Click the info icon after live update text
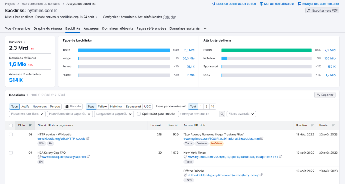 pyautogui.click(x=96, y=17)
